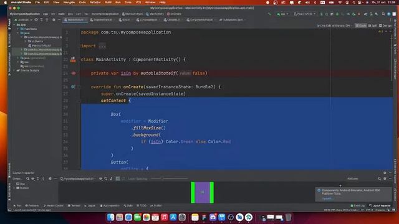Screen dimensions: 399x224
Task: Click the breakpoint on isOn declaration line
Action: click(x=74, y=73)
